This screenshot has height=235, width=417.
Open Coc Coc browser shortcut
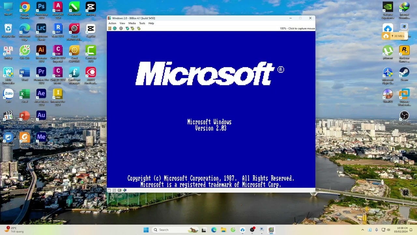25,53
